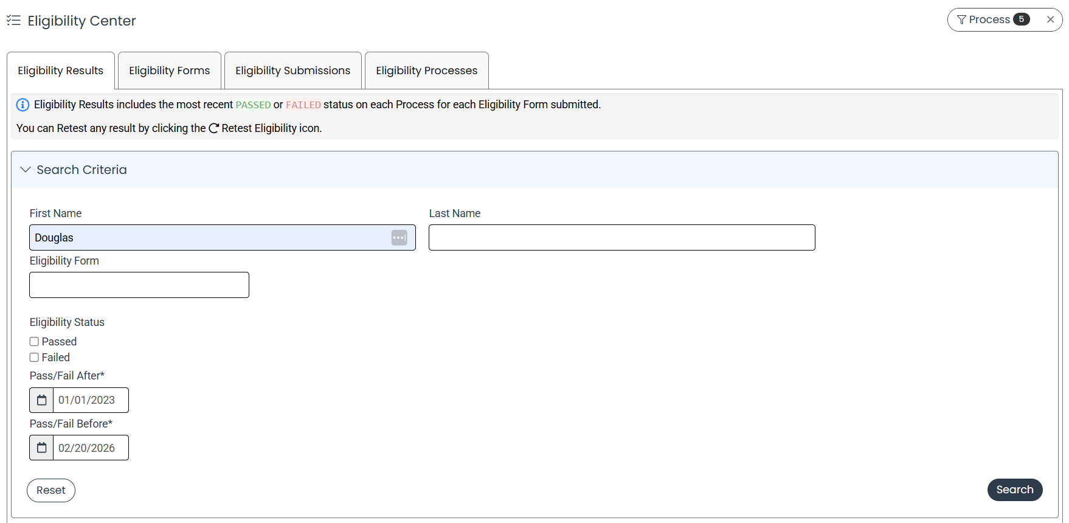Open the Pass/Fail Before calendar picker

tap(41, 448)
